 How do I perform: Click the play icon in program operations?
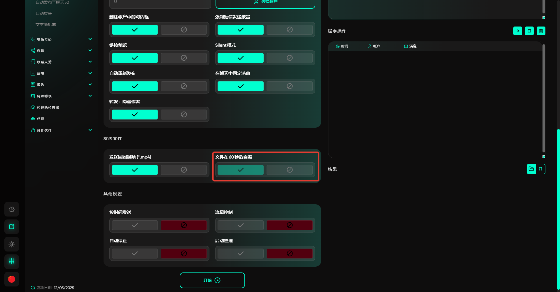pos(517,31)
